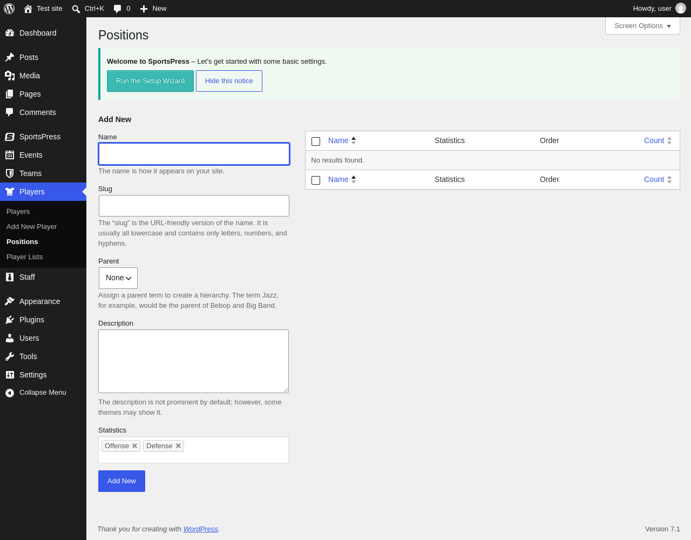Click the Teams shield icon
The image size is (691, 540).
pos(10,173)
